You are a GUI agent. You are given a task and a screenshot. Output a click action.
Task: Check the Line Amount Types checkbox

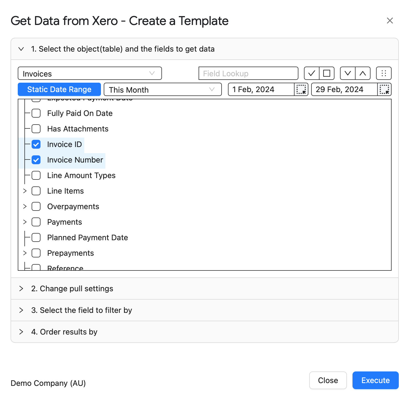point(36,175)
